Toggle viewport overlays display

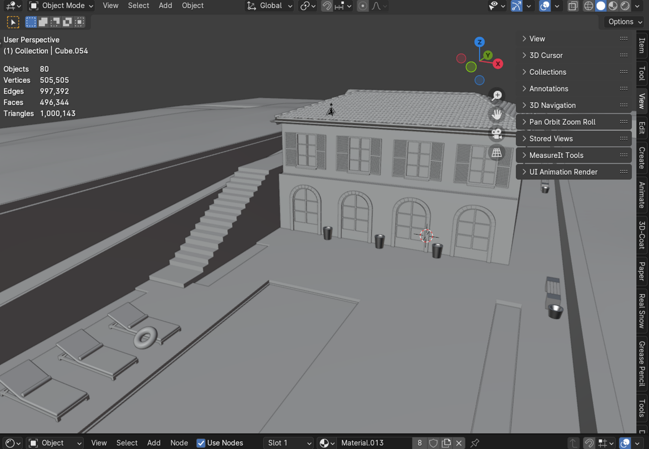coord(545,6)
